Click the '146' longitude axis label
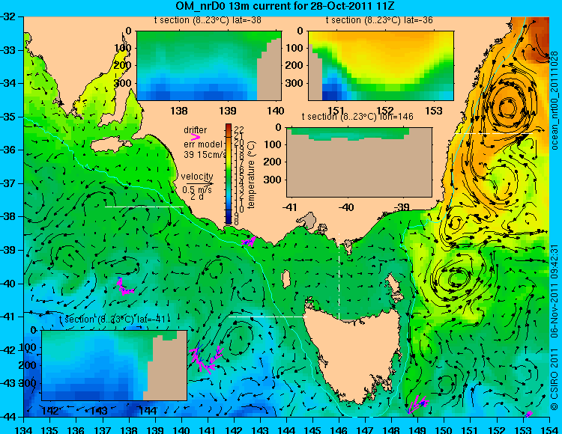562x434 pixels. 339,430
